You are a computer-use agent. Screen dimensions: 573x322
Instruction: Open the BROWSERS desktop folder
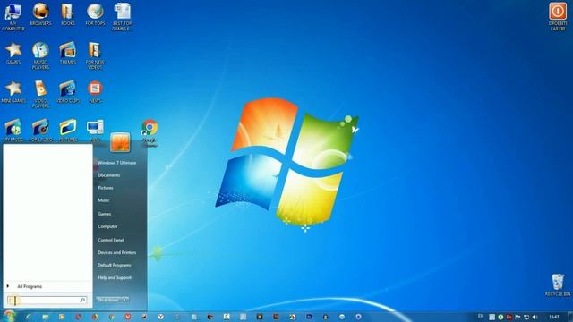click(40, 14)
